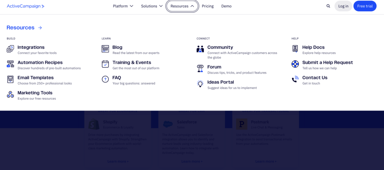Image resolution: width=384 pixels, height=170 pixels.
Task: Click 'Suggest ideas for us to implement'
Action: (232, 88)
